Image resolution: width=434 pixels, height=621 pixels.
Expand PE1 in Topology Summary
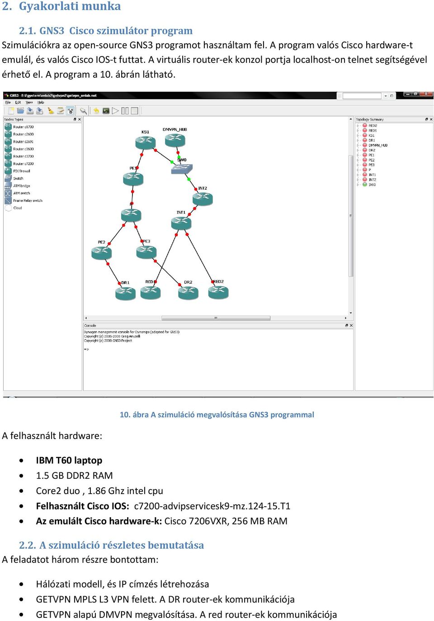point(358,155)
